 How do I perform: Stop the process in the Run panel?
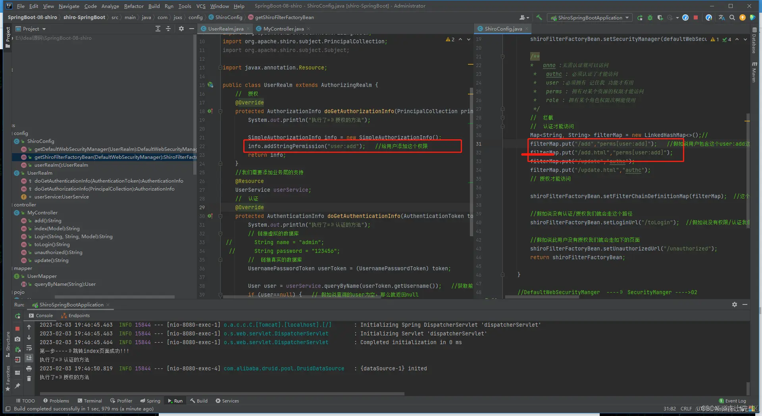tap(17, 329)
